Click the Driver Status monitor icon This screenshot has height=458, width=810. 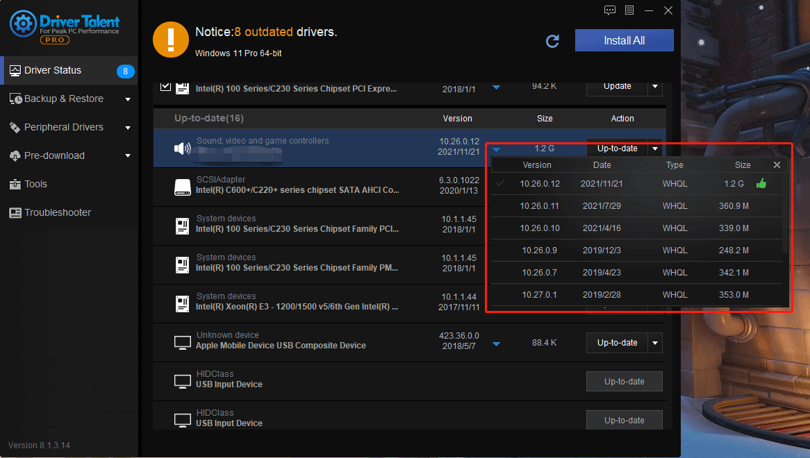(x=15, y=71)
